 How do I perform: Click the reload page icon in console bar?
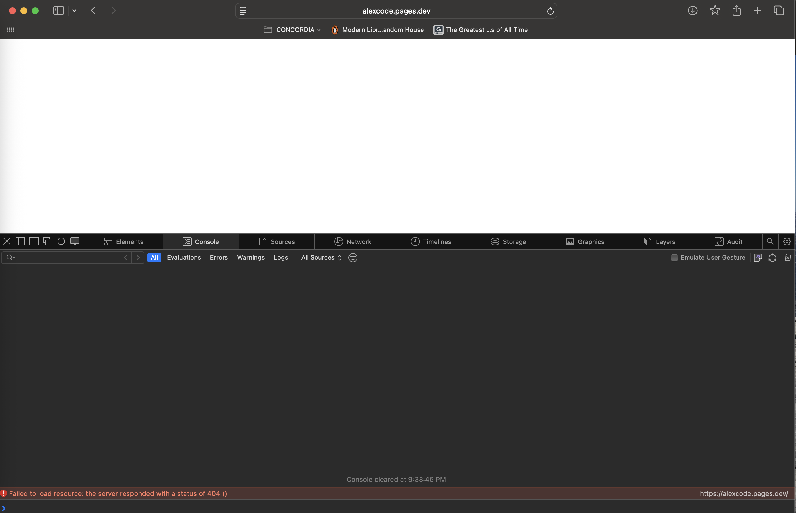(x=772, y=258)
